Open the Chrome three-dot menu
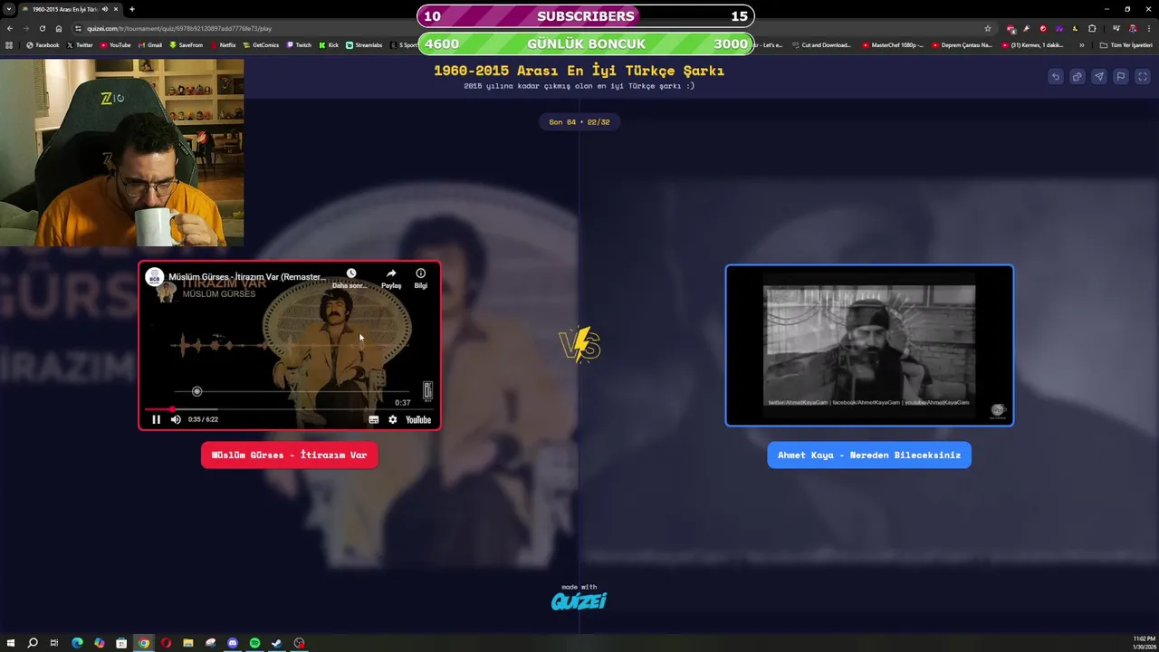 1148,28
